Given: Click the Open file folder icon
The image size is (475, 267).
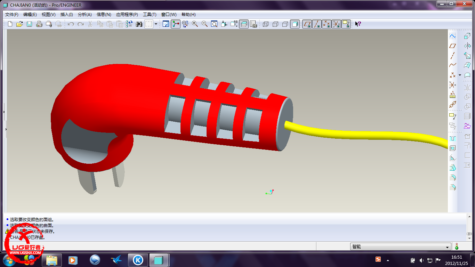Looking at the screenshot, I should click(19, 24).
